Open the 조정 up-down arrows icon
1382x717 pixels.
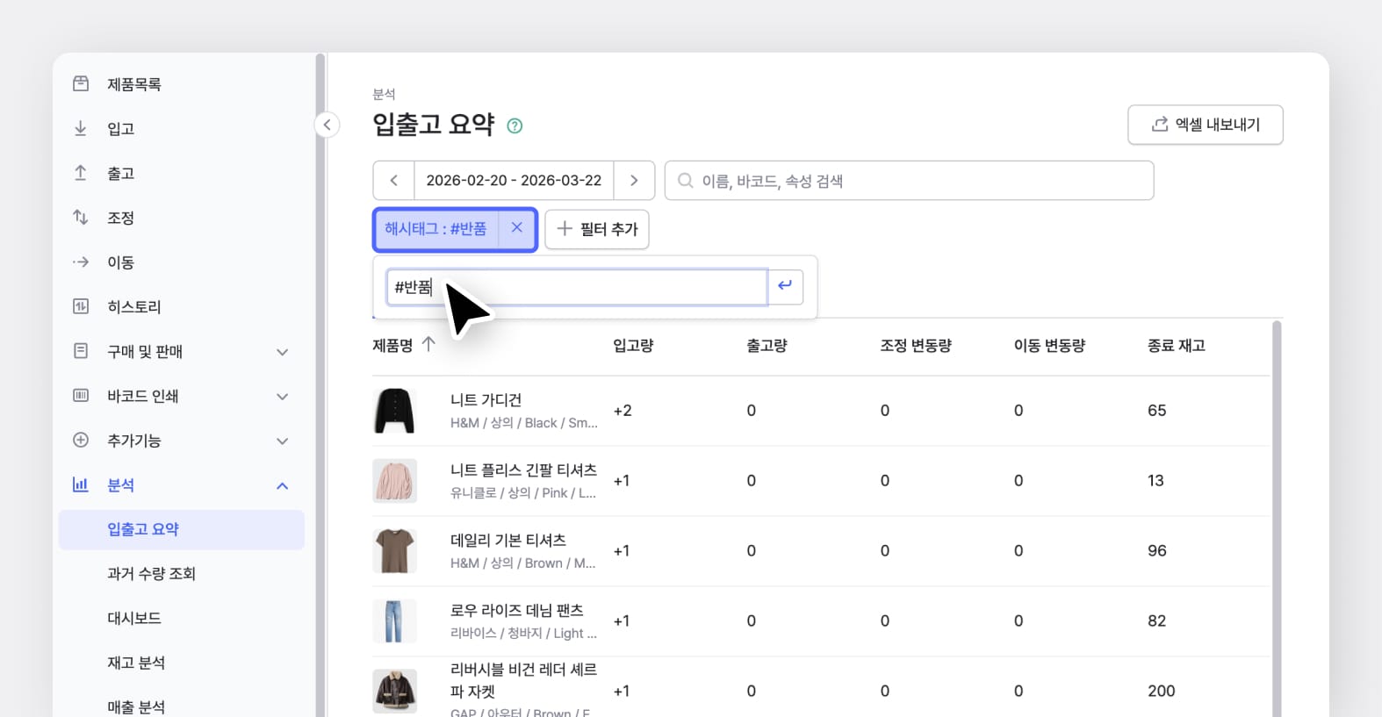click(x=81, y=217)
